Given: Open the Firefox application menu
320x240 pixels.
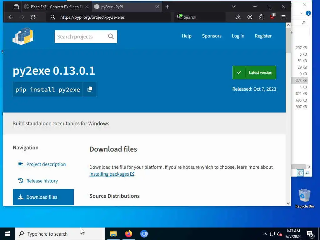Looking at the screenshot, I should pos(283,17).
